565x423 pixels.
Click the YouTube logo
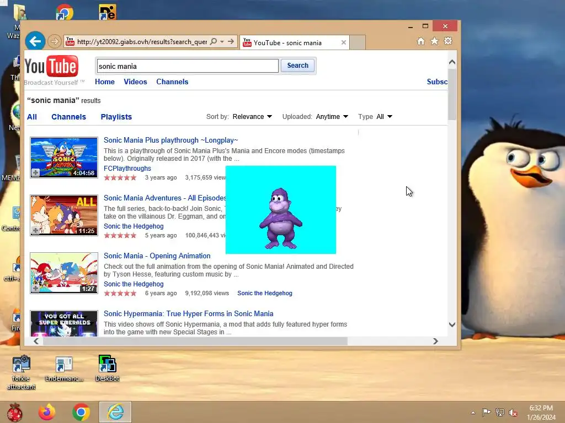pyautogui.click(x=51, y=67)
